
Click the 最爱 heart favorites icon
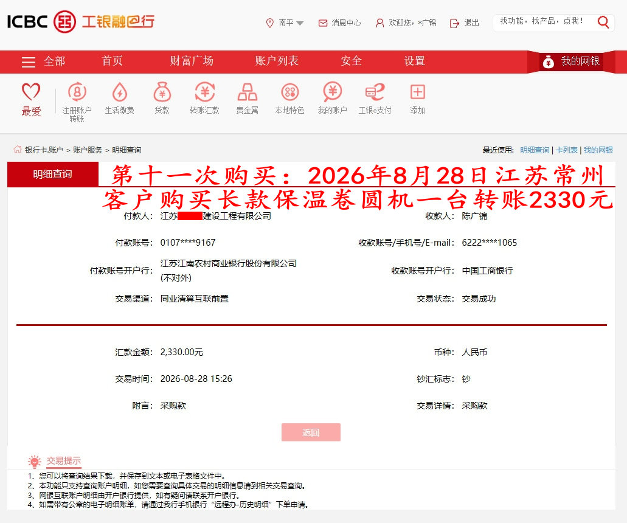coord(31,92)
